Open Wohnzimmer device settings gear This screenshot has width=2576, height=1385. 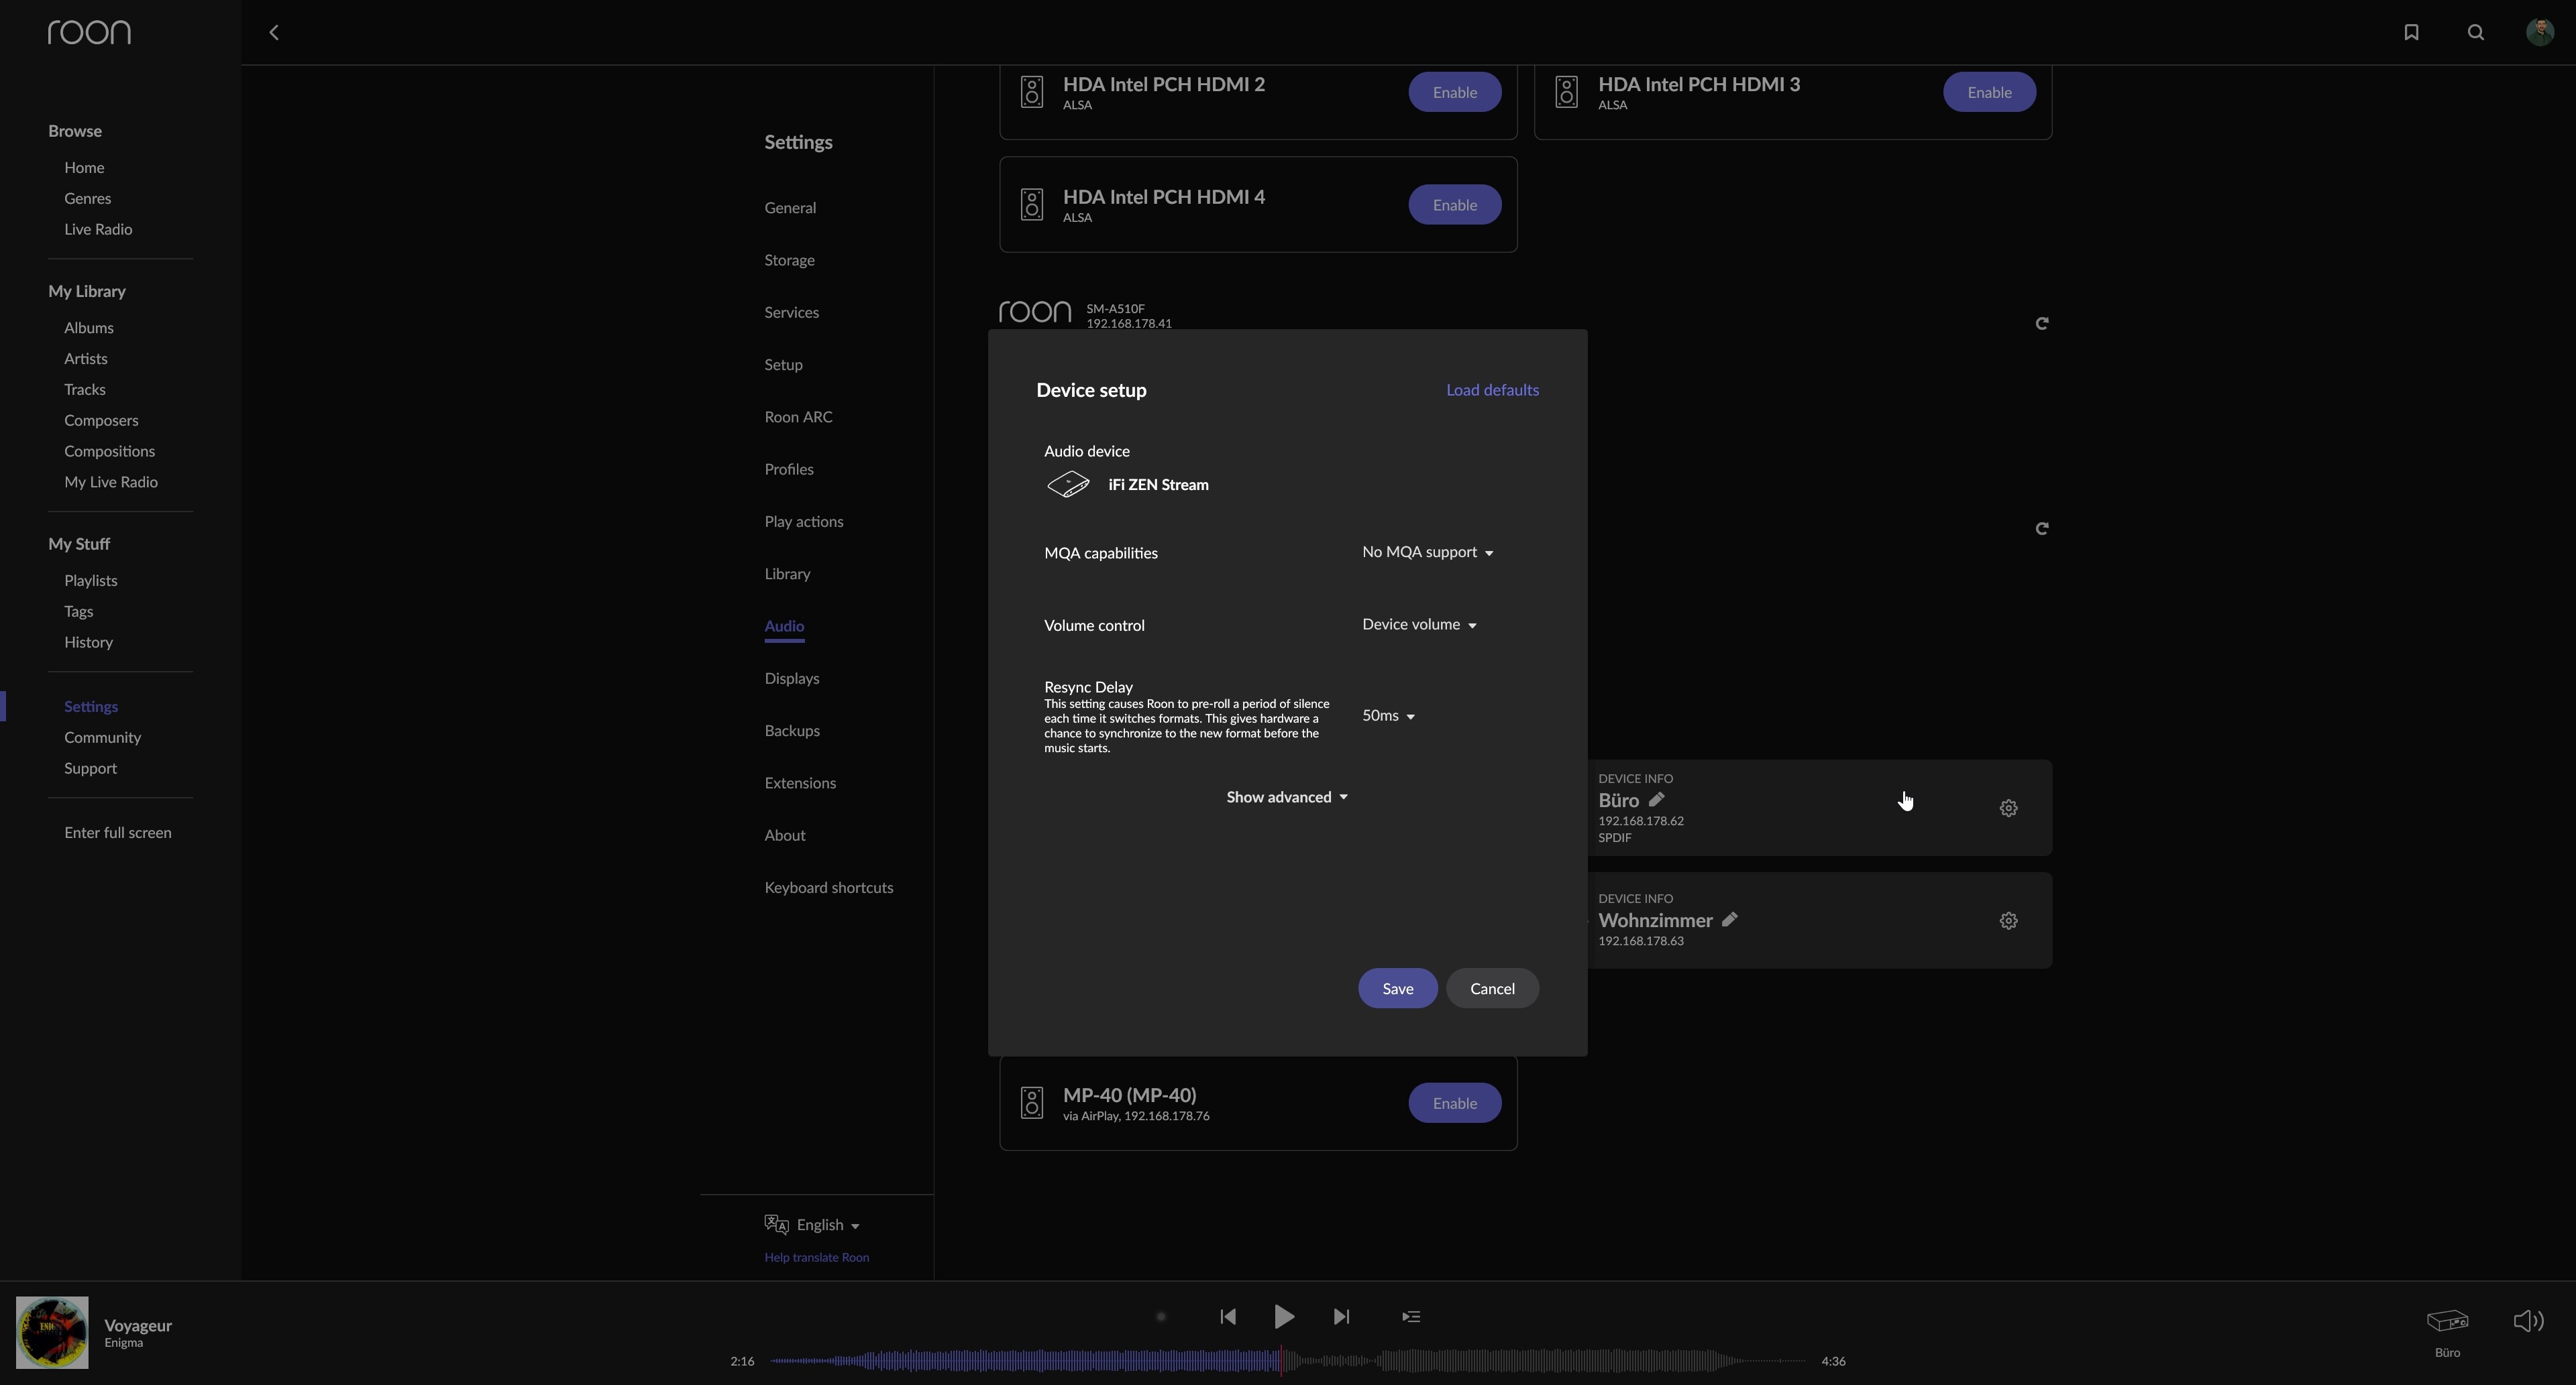coord(2008,921)
